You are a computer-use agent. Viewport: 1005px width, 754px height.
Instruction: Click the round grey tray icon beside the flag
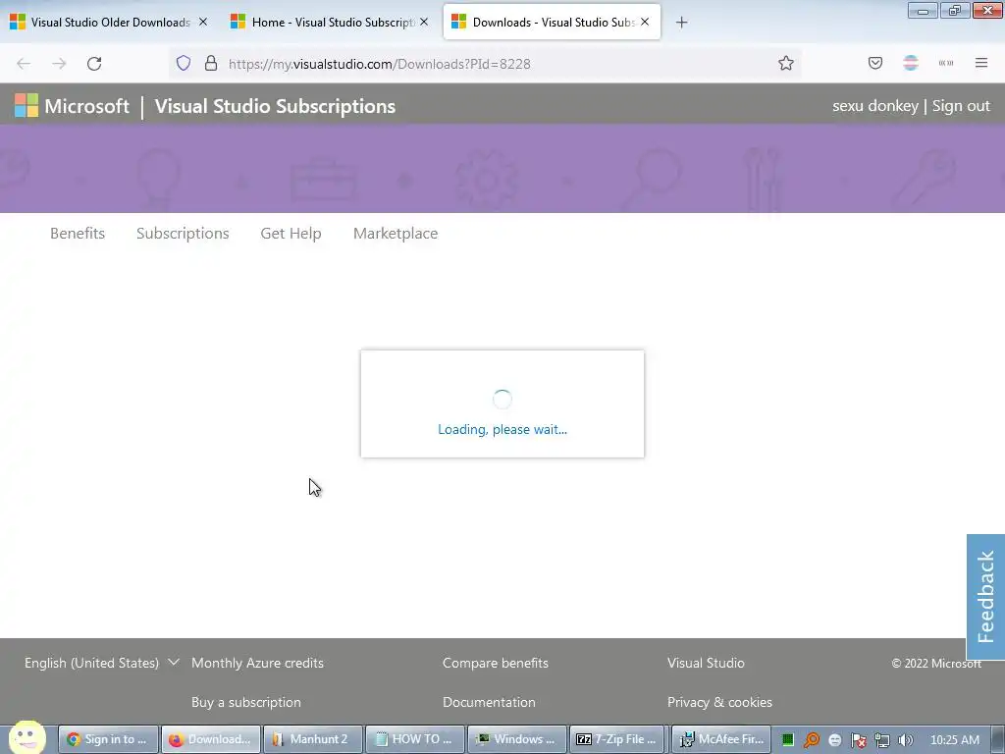834,740
